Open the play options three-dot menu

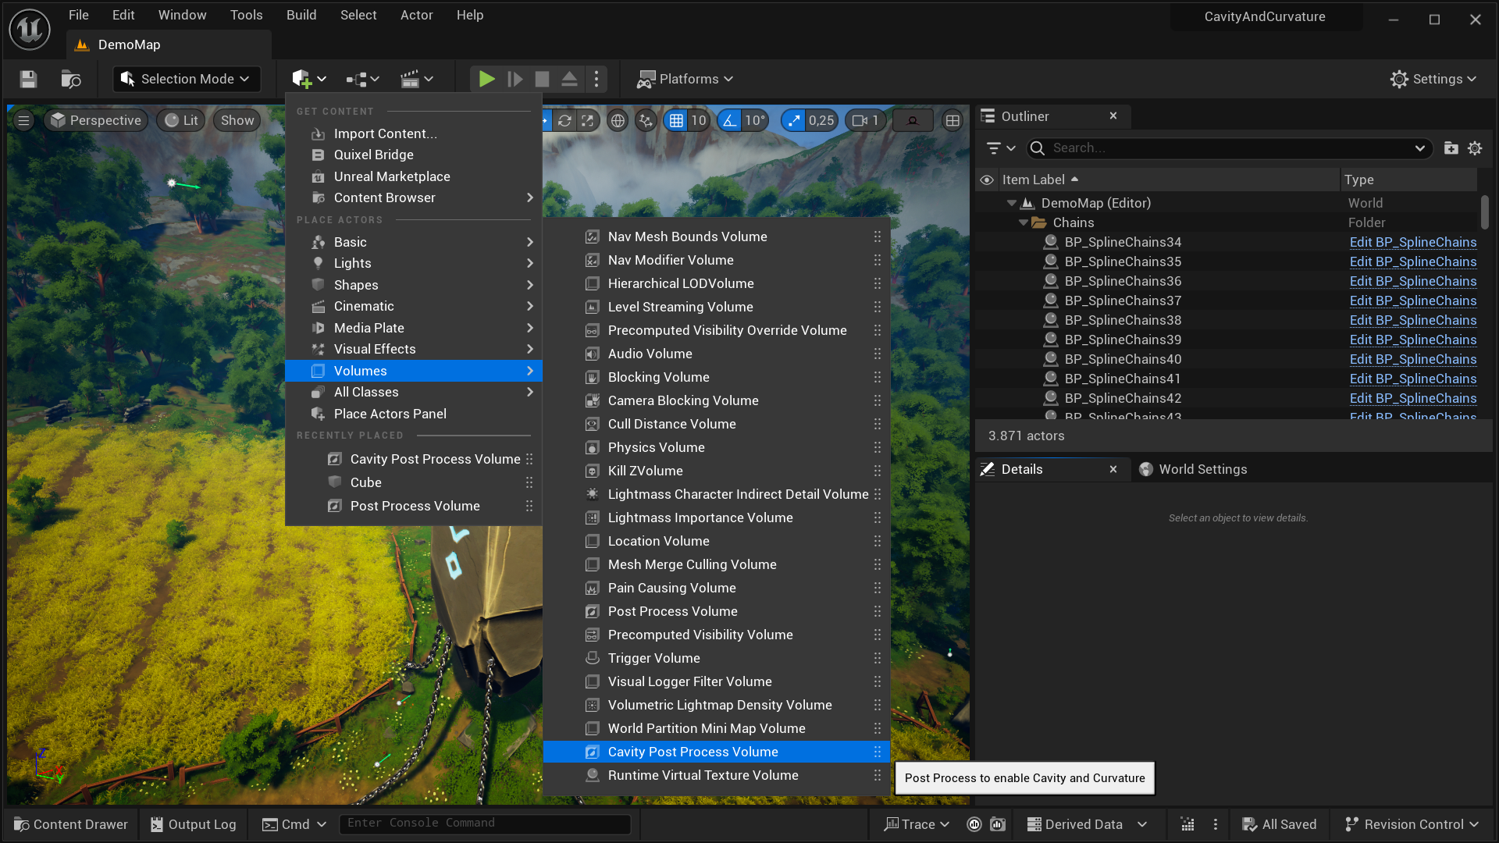click(596, 79)
